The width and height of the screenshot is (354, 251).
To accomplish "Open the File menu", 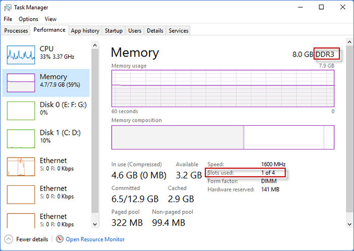I will click(x=8, y=19).
